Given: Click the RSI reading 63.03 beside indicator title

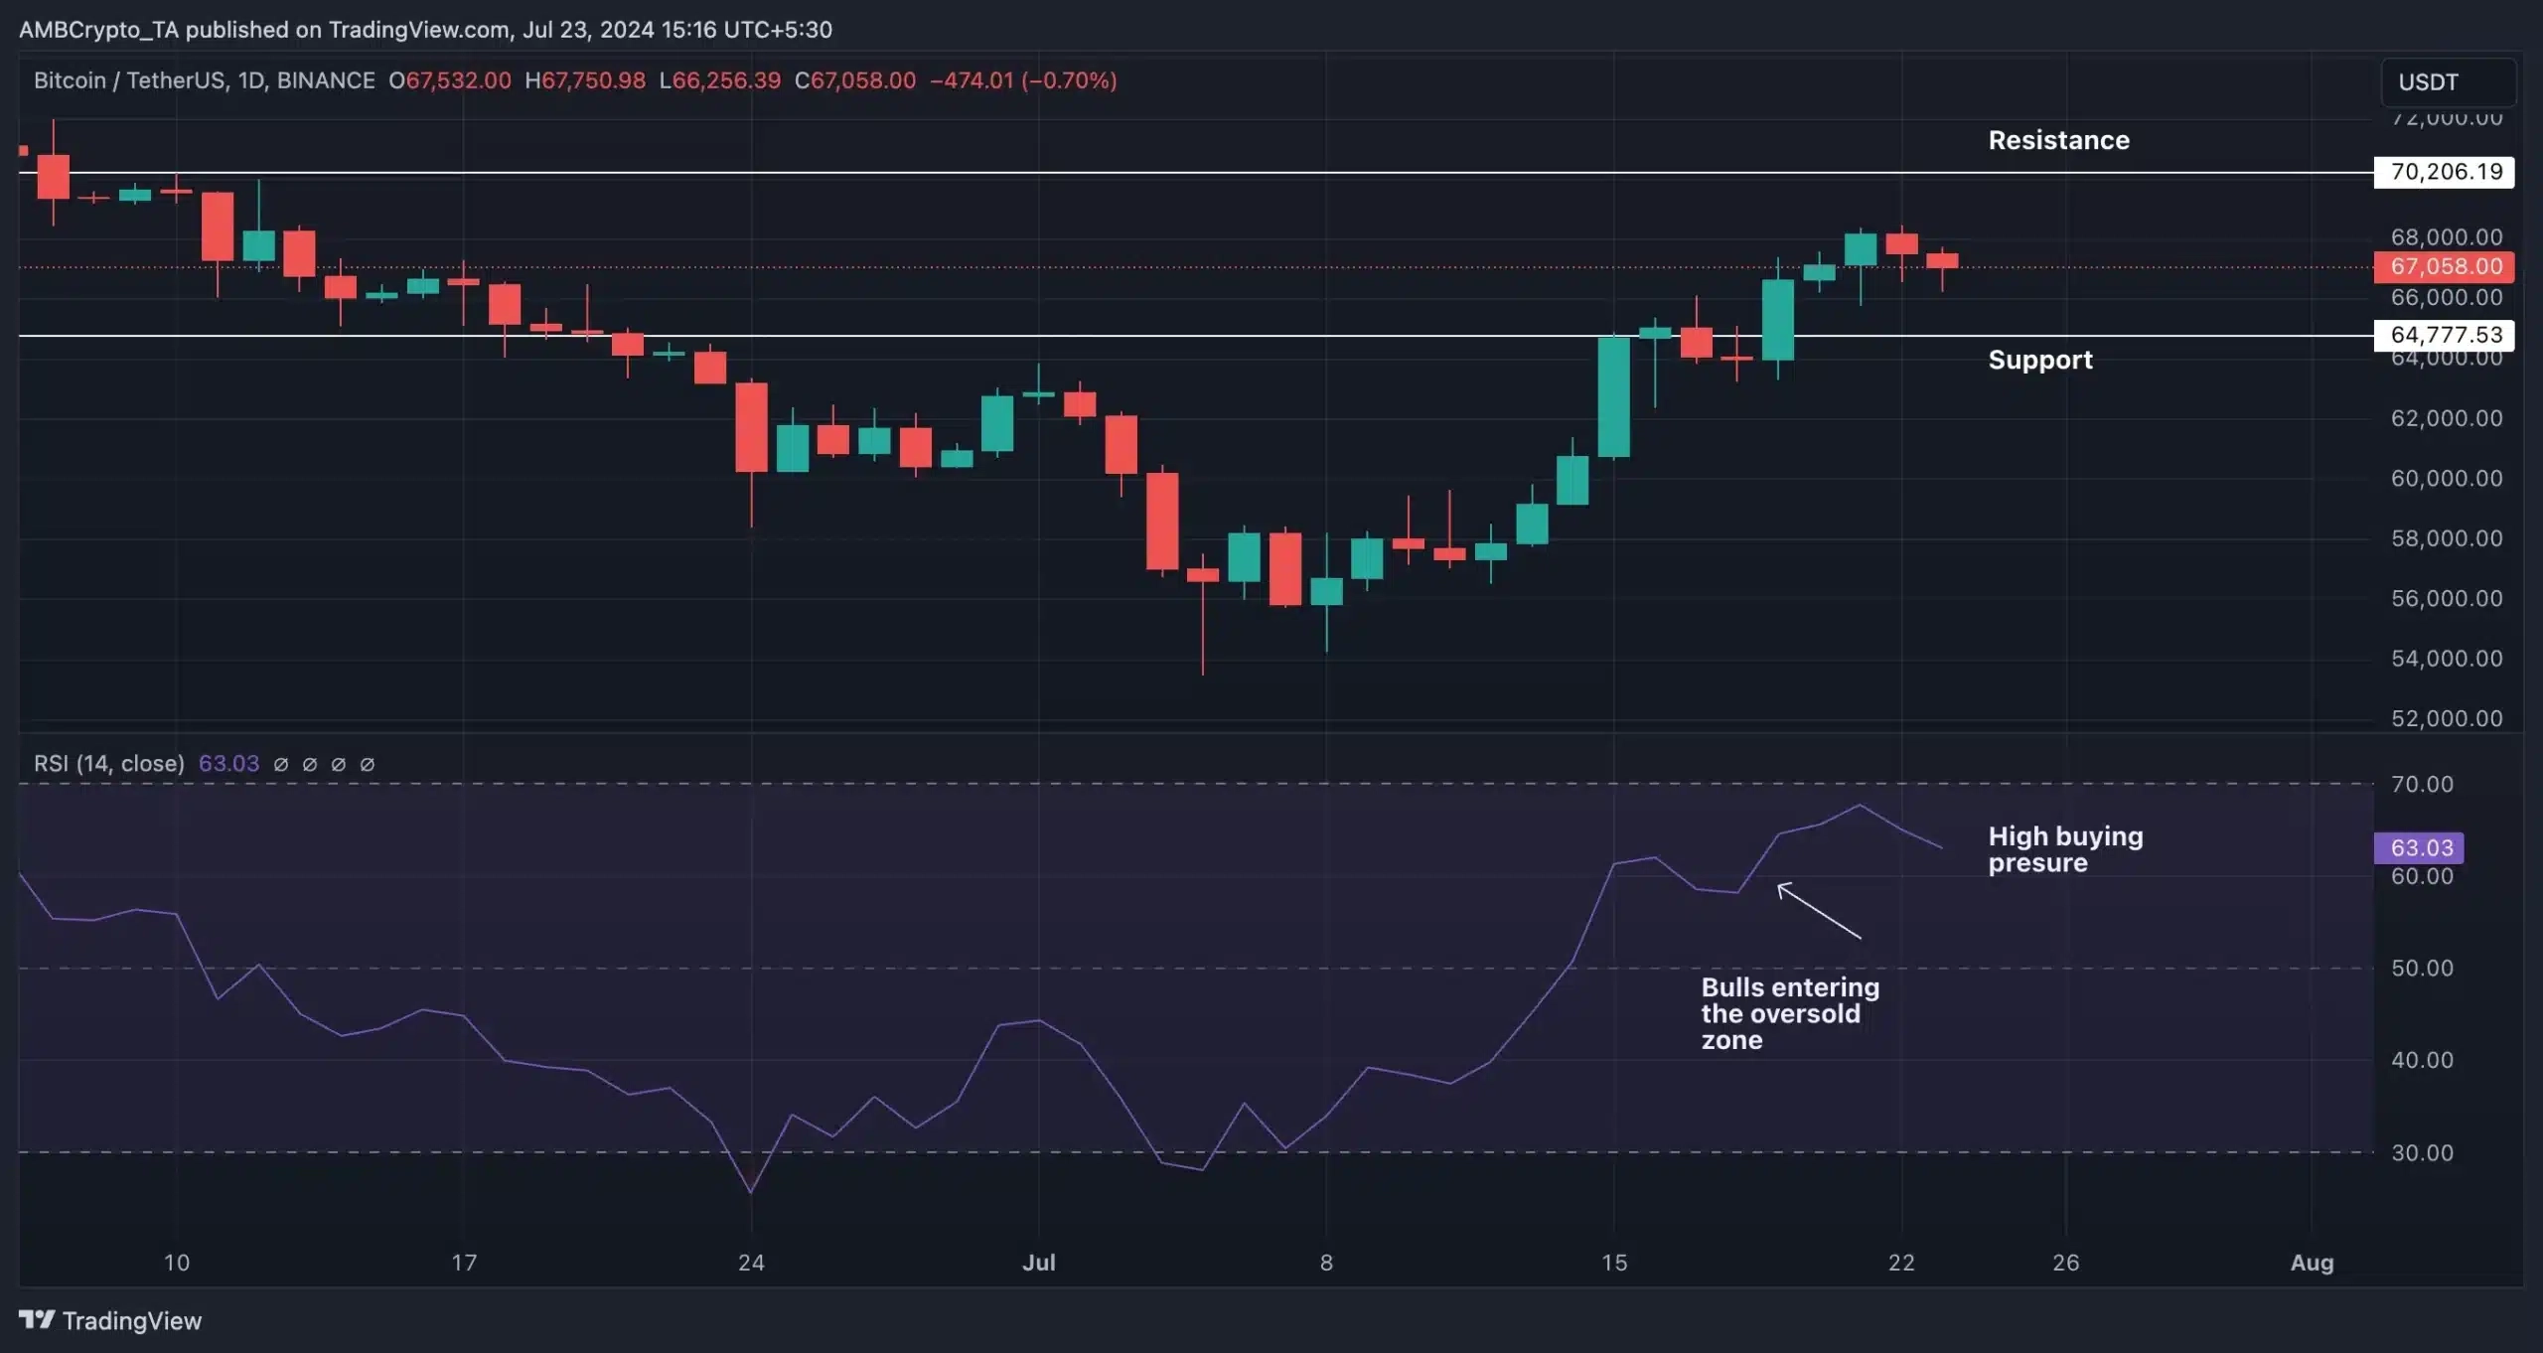Looking at the screenshot, I should click(228, 763).
